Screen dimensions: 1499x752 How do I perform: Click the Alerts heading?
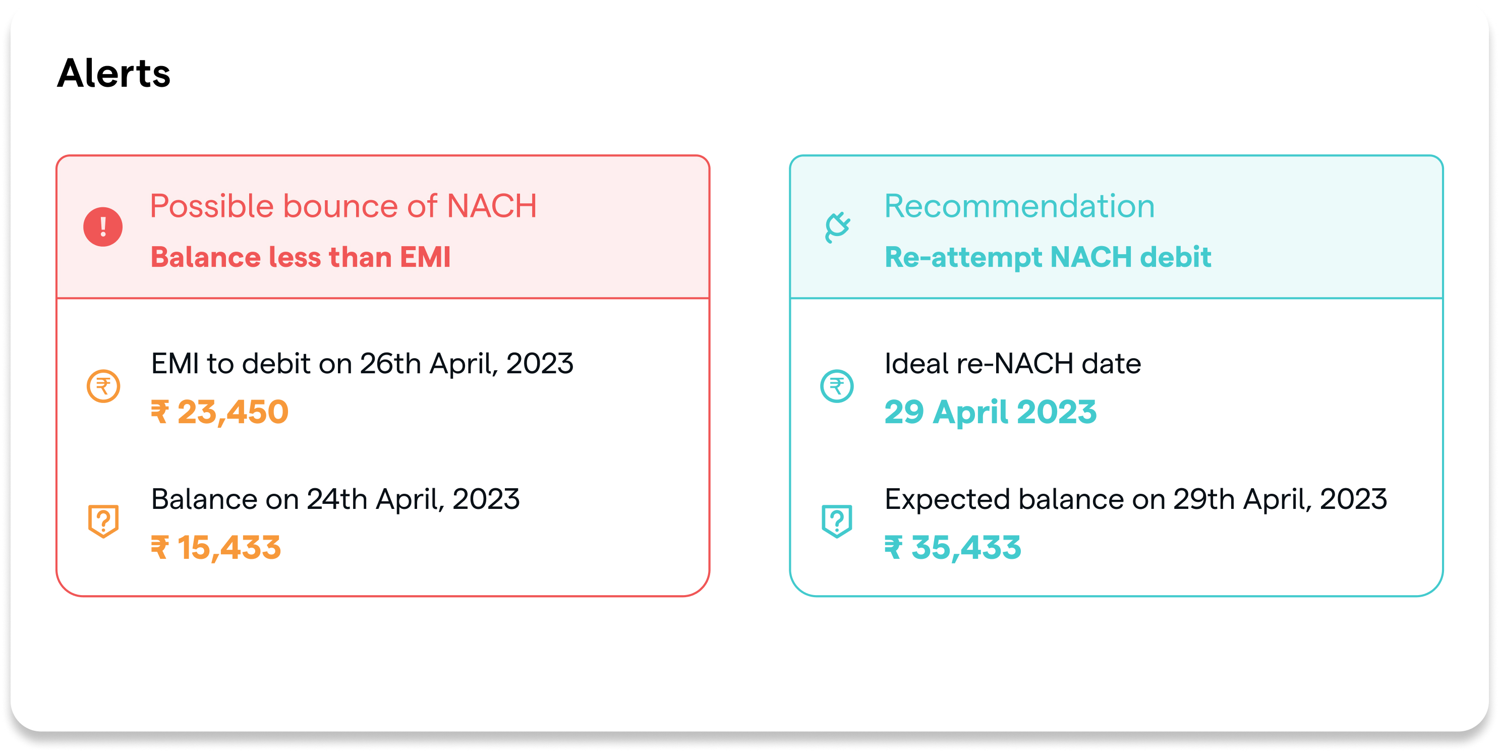[x=114, y=73]
